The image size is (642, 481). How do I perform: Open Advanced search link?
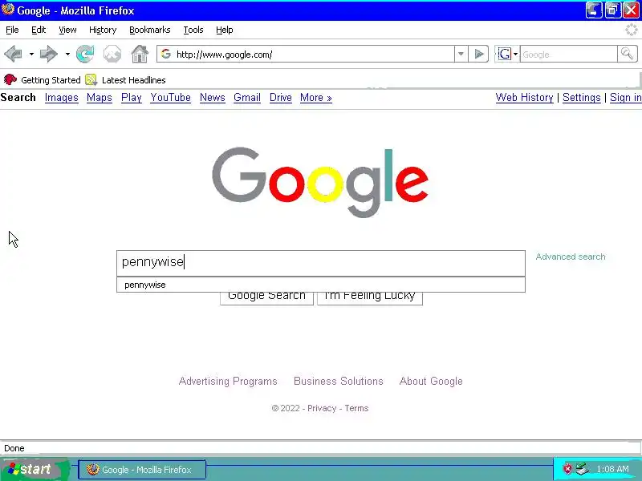click(x=571, y=257)
